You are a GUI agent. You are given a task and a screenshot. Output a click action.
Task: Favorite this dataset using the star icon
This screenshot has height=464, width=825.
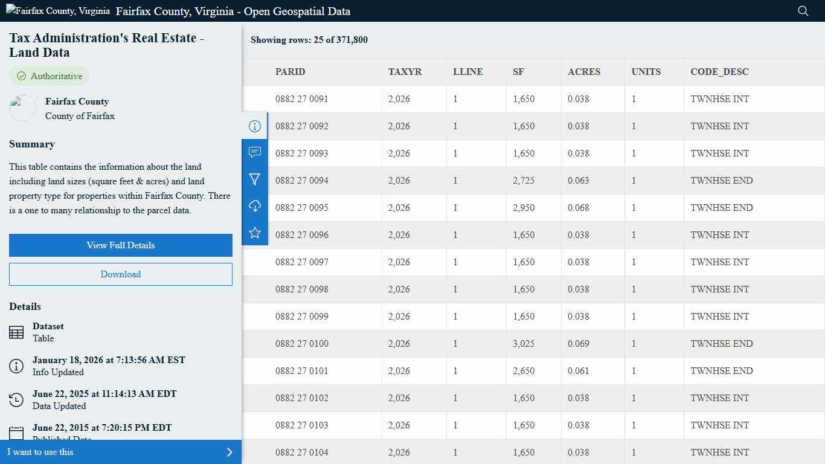254,233
